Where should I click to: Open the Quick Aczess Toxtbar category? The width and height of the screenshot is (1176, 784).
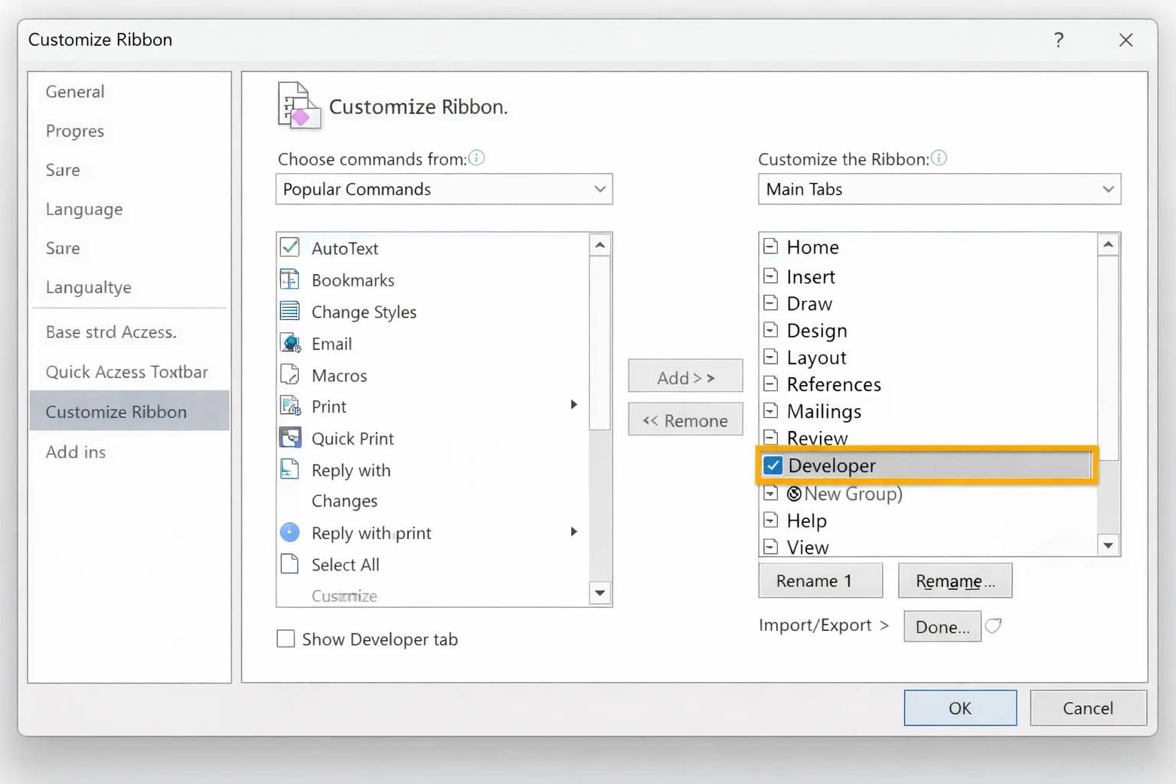click(x=127, y=372)
